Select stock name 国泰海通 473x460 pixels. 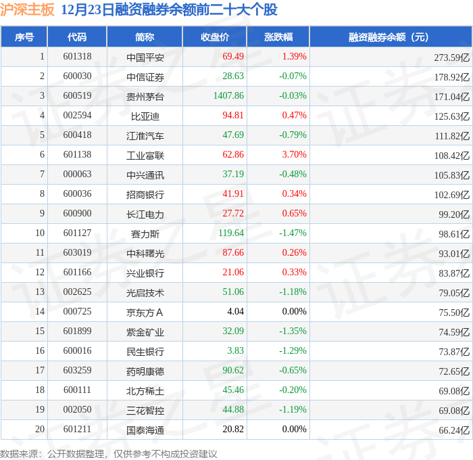(x=145, y=430)
